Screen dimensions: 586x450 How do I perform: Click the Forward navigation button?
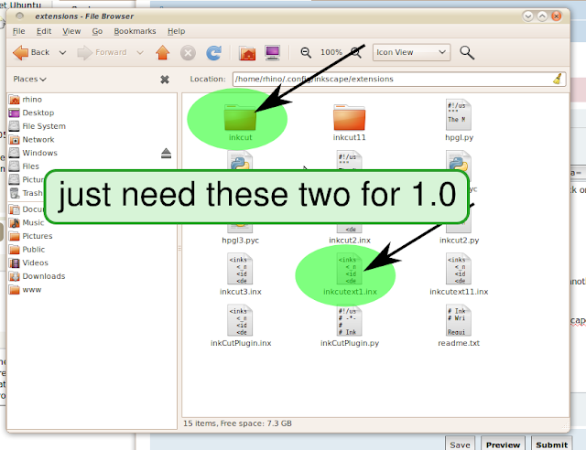pos(102,53)
